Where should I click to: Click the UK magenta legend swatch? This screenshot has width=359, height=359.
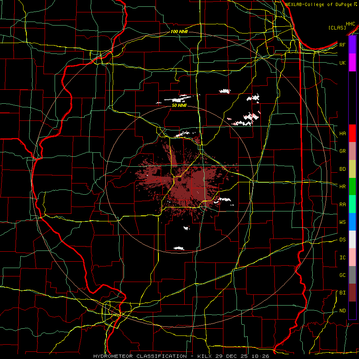pos(352,63)
